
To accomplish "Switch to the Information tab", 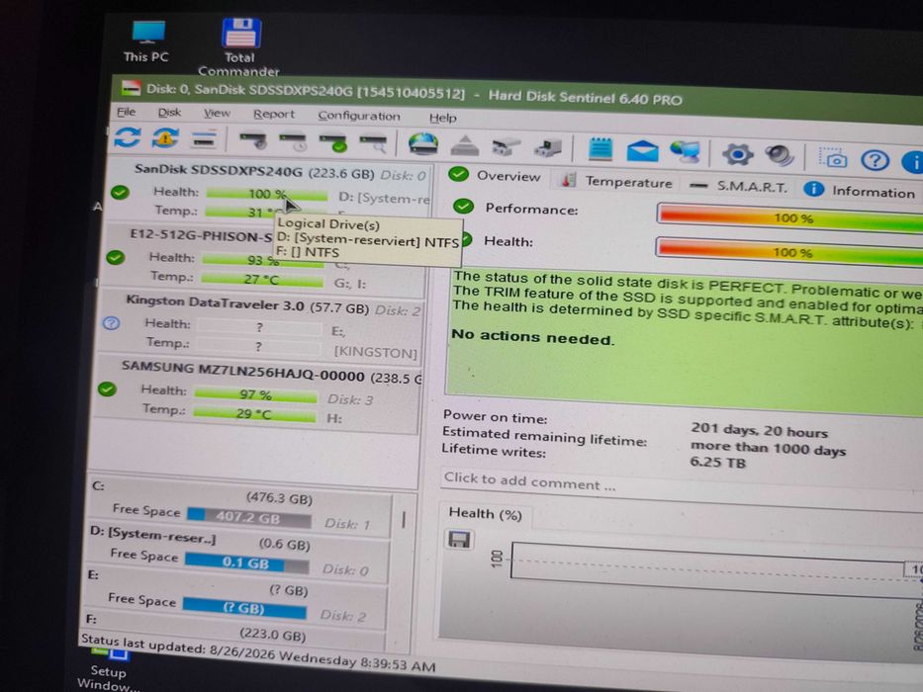I will click(861, 191).
